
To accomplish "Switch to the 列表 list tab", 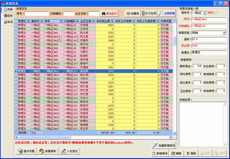I will pos(7,9).
